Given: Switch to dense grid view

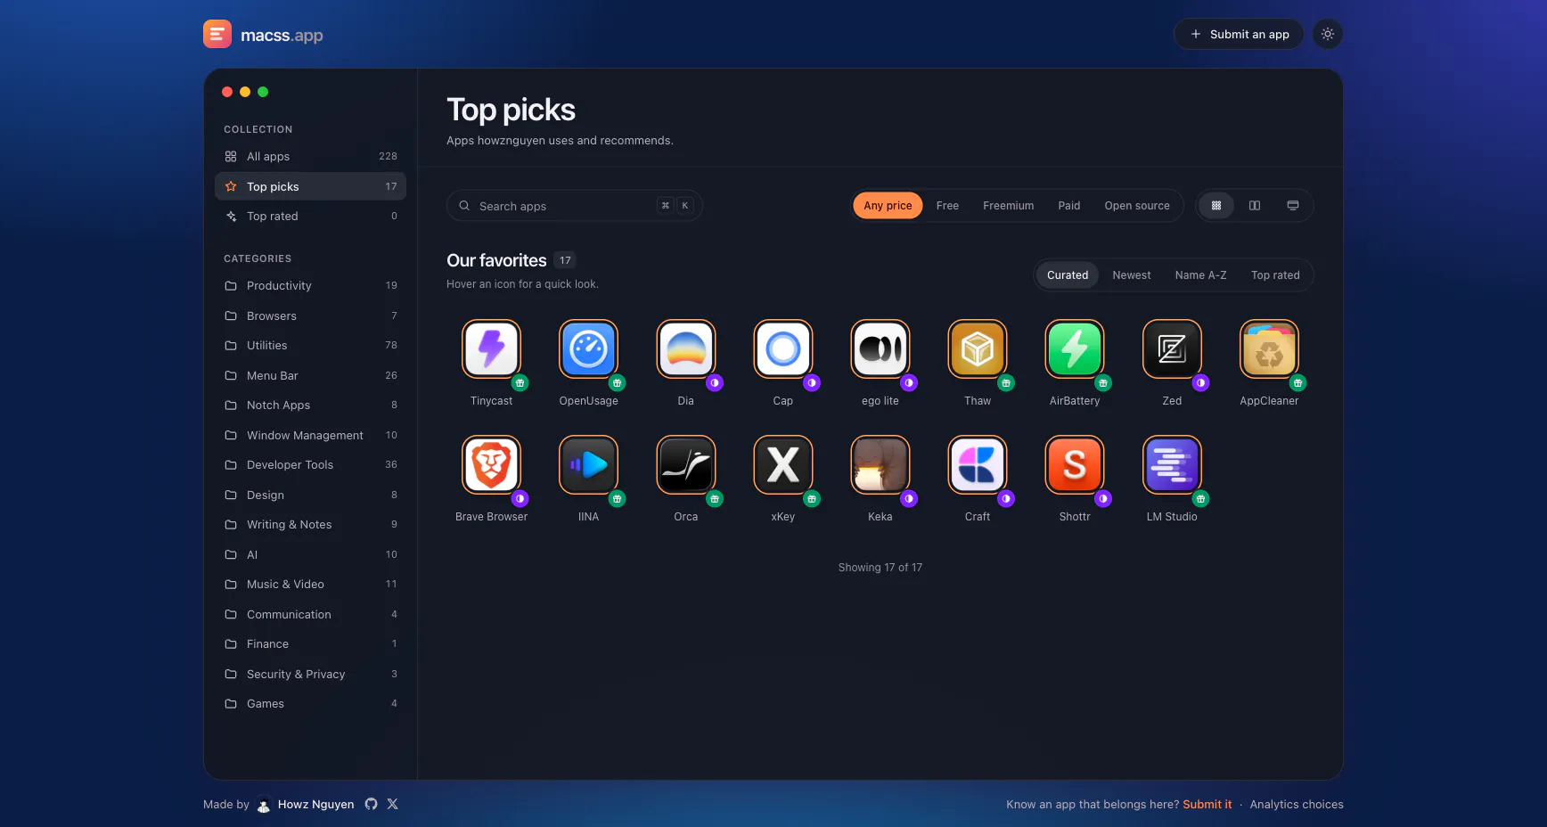Looking at the screenshot, I should [x=1216, y=206].
